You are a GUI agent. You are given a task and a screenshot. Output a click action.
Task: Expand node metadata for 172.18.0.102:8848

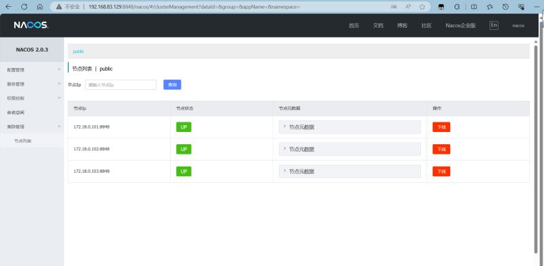click(350, 149)
